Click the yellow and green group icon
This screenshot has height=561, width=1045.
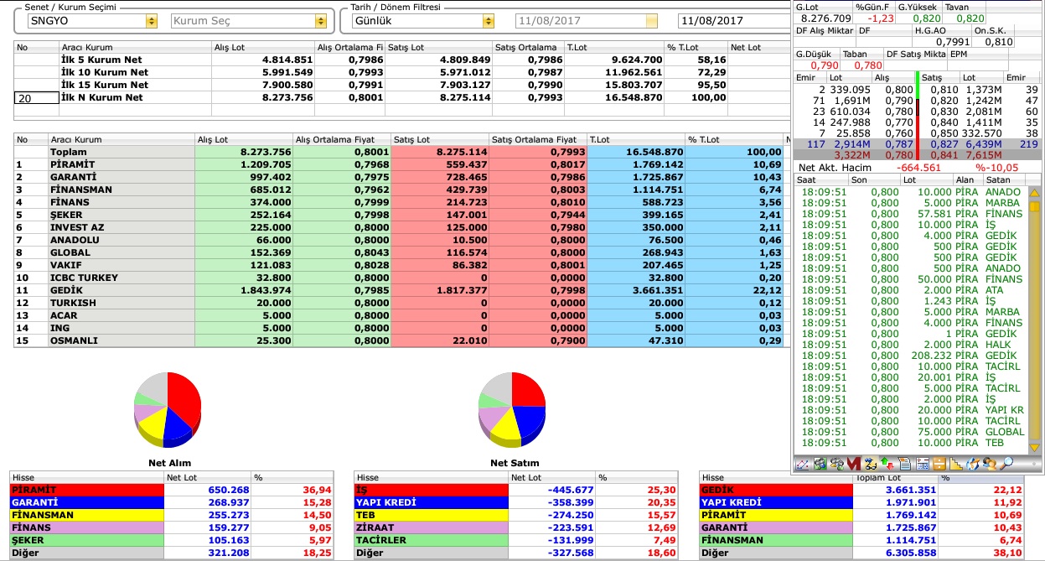[x=835, y=463]
